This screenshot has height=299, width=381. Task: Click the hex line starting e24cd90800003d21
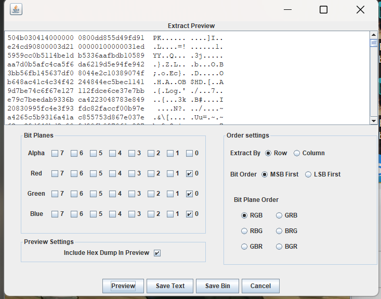[115, 47]
